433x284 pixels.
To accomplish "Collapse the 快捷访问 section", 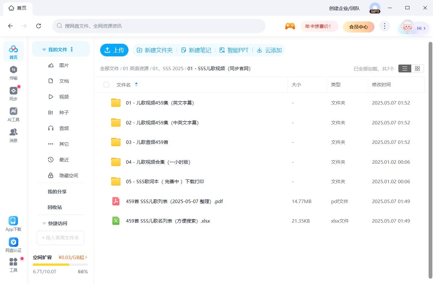I will pos(44,223).
